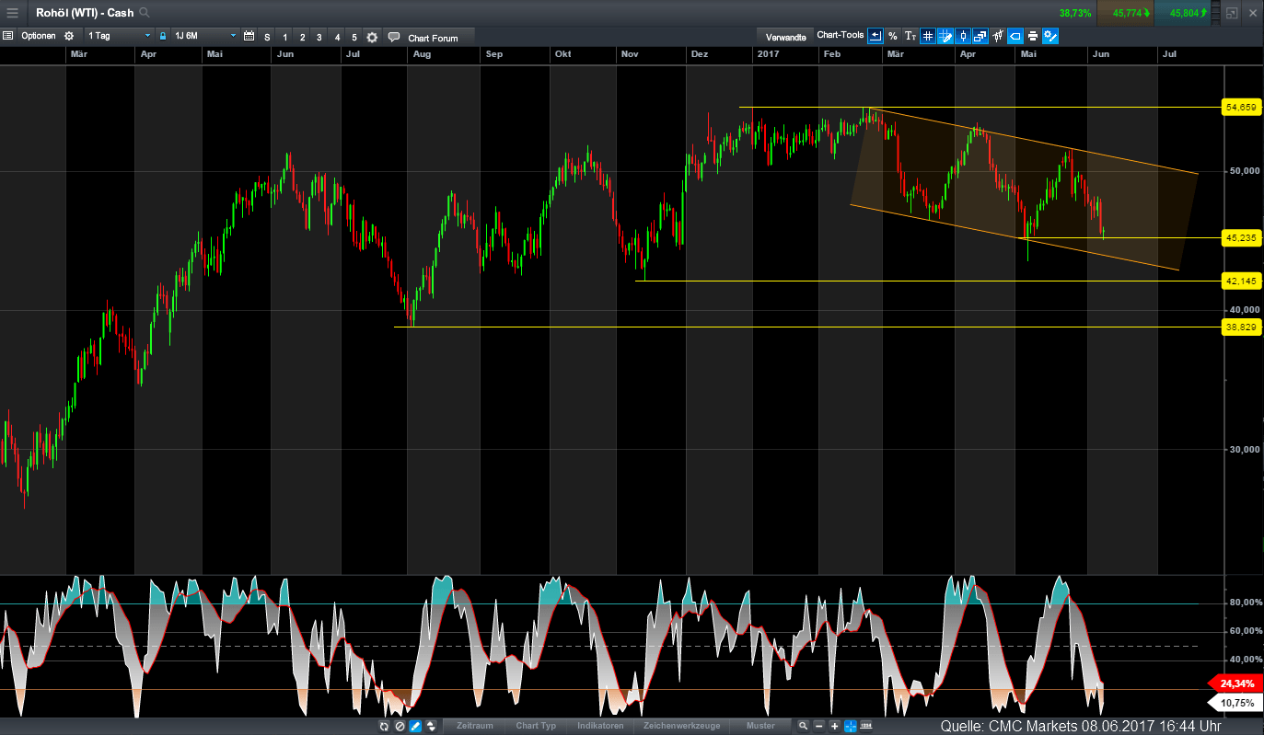This screenshot has width=1264, height=735.
Task: Open the Indikatoren tab
Action: [600, 726]
